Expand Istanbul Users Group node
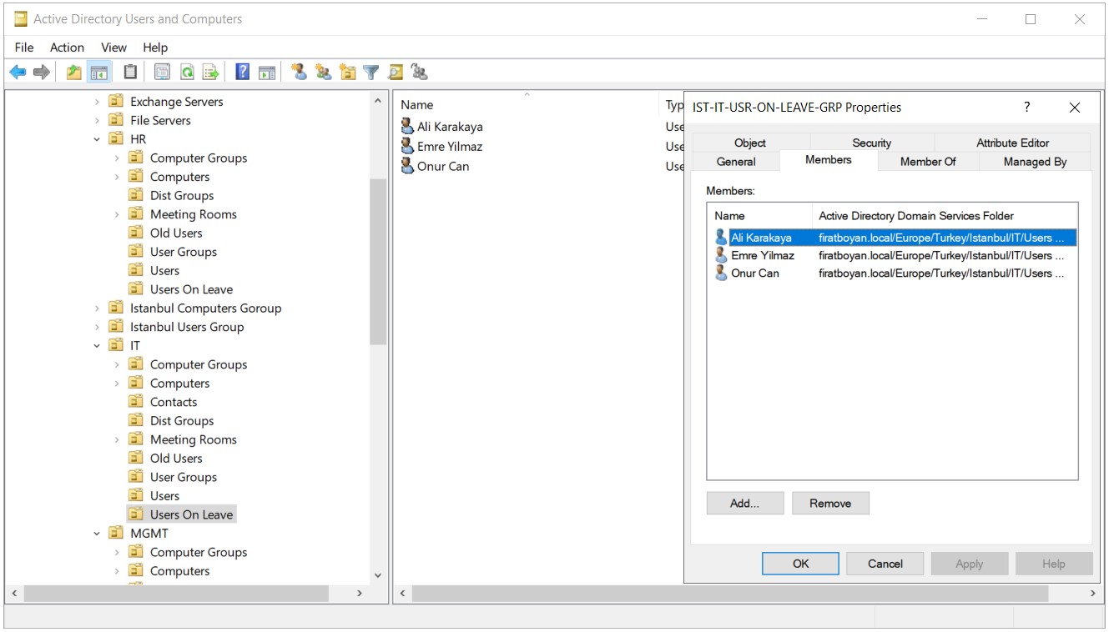Image resolution: width=1109 pixels, height=632 pixels. (98, 327)
